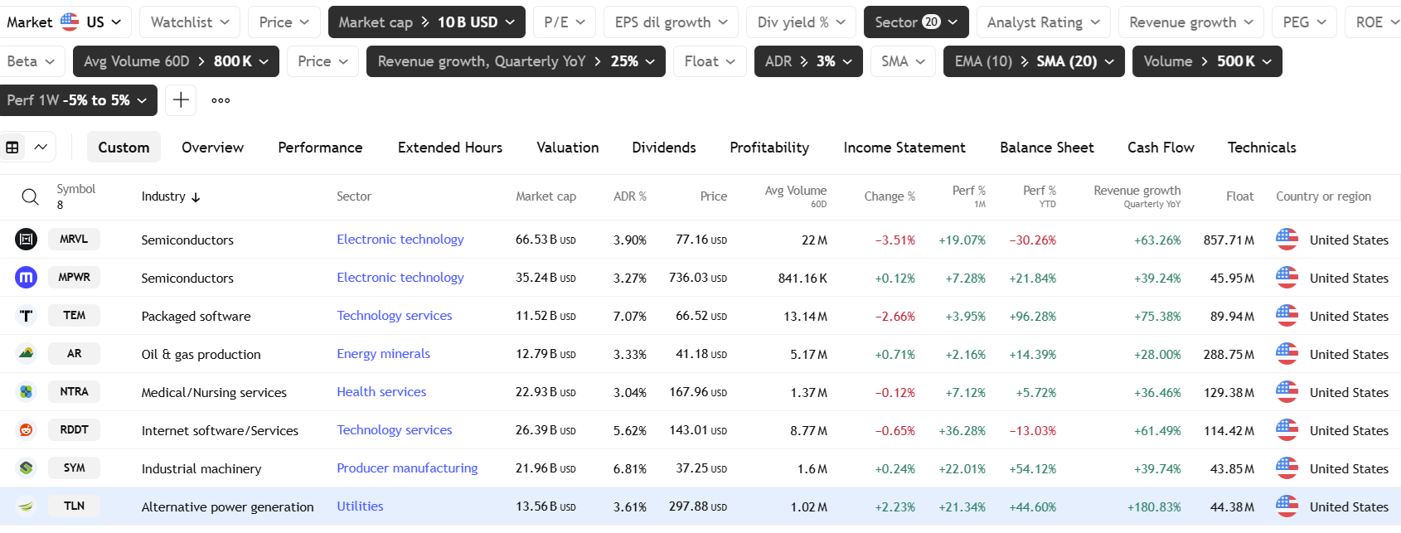Open the Energy minerals sector link
The height and width of the screenshot is (533, 1401).
[x=384, y=354]
